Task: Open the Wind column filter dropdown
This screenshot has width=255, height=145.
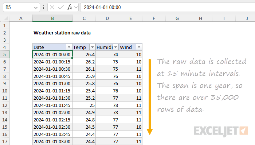Action: point(139,47)
